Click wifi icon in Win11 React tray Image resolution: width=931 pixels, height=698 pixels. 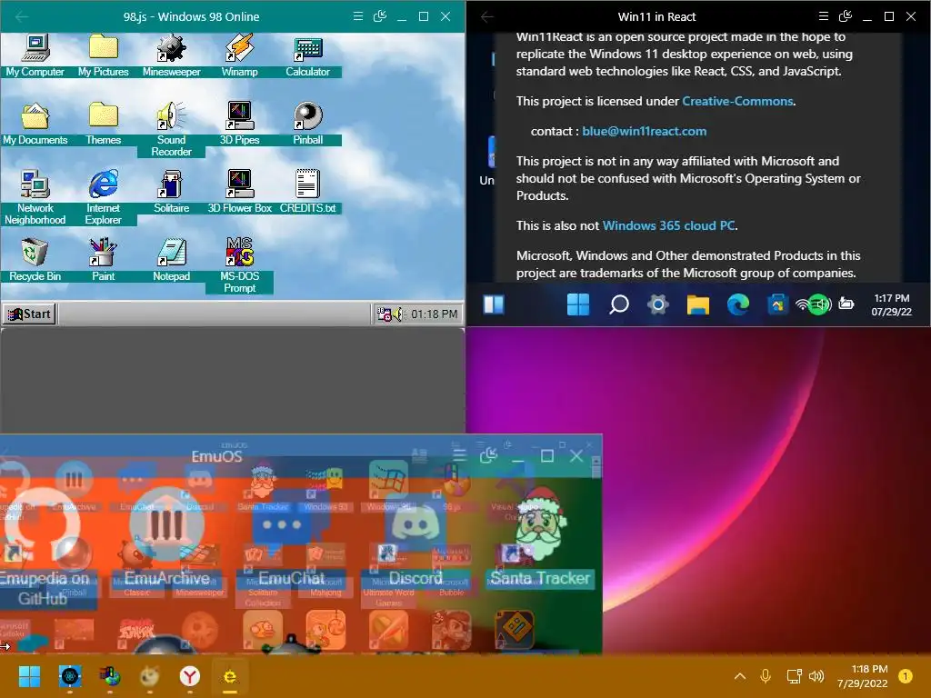point(802,304)
